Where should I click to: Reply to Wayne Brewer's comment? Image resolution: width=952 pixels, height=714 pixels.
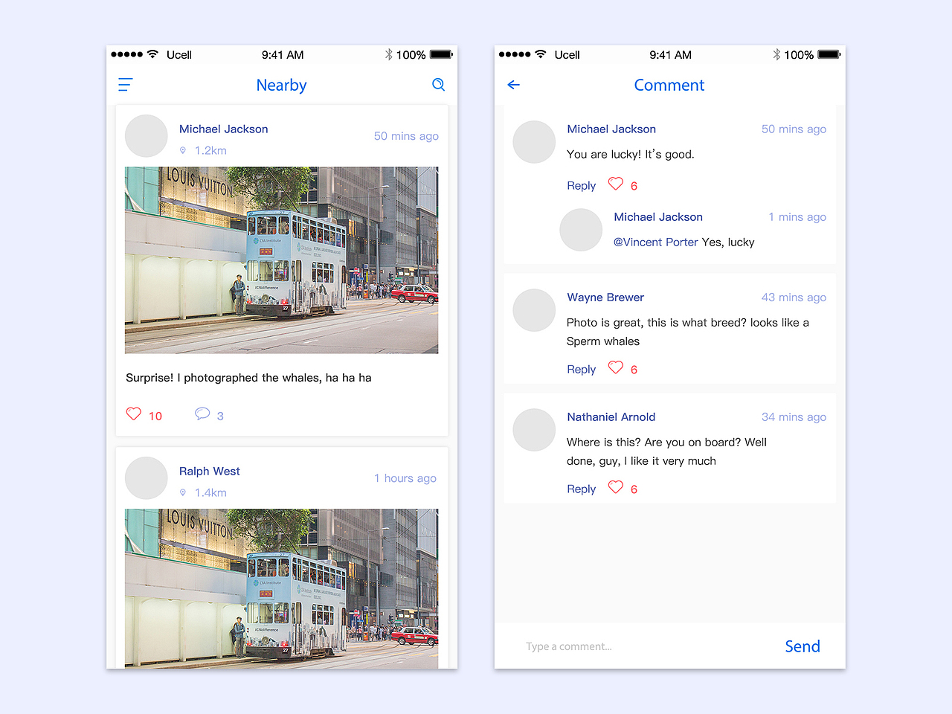(581, 370)
